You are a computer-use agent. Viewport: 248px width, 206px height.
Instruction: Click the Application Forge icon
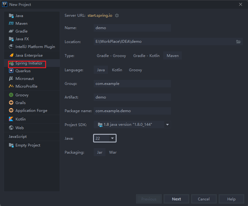(x=11, y=110)
